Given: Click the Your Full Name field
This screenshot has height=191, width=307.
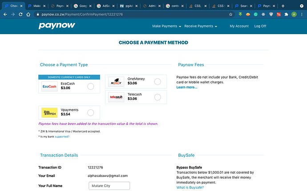Looking at the screenshot, I should 109,186.
